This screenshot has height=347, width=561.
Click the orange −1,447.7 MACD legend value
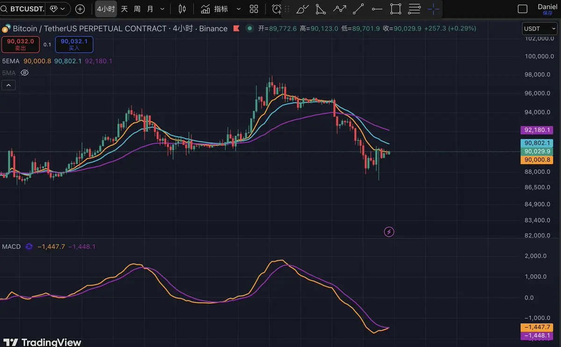pyautogui.click(x=51, y=247)
